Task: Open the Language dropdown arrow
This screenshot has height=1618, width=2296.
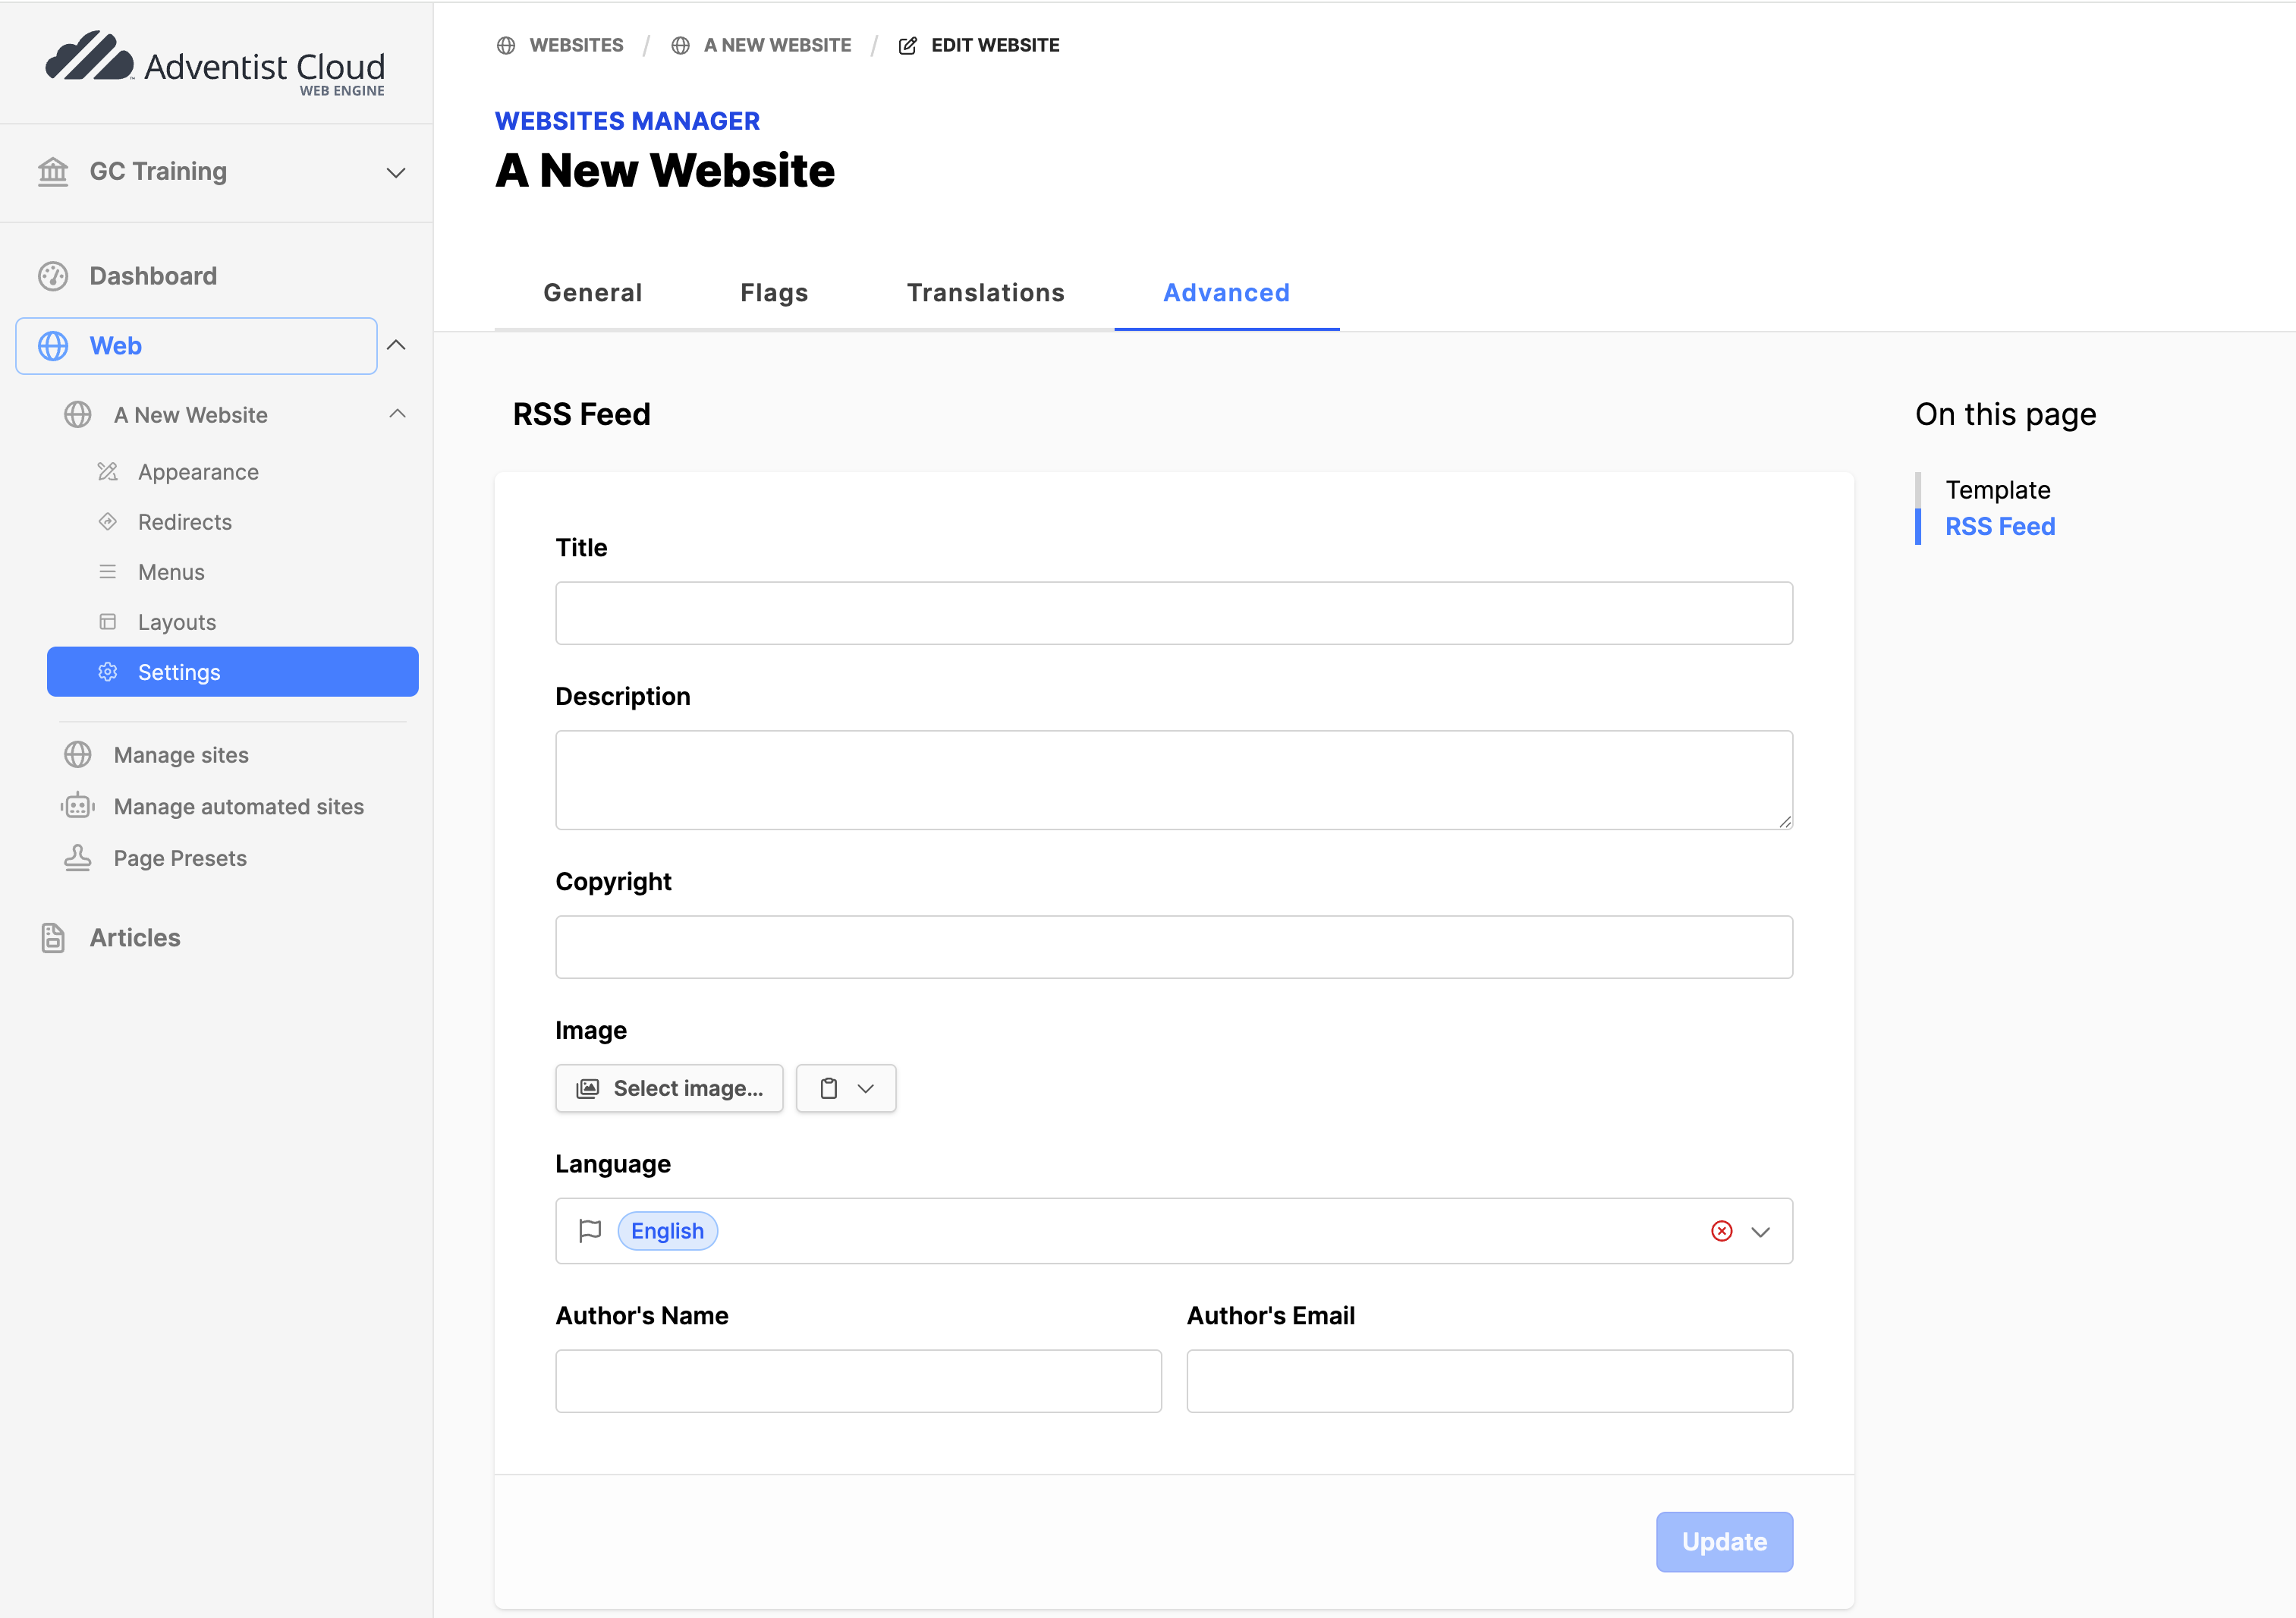Action: point(1761,1231)
